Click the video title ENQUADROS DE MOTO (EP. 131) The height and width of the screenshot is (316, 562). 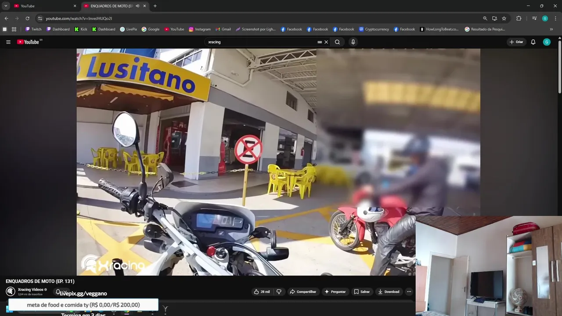(x=40, y=281)
